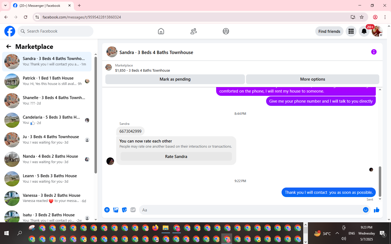Open Firefox from taskbar
The image size is (391, 244).
point(155,228)
